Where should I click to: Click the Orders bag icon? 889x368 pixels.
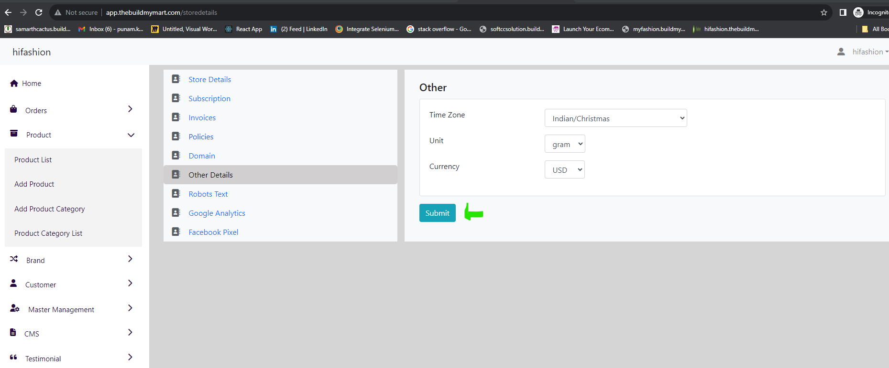pyautogui.click(x=13, y=109)
